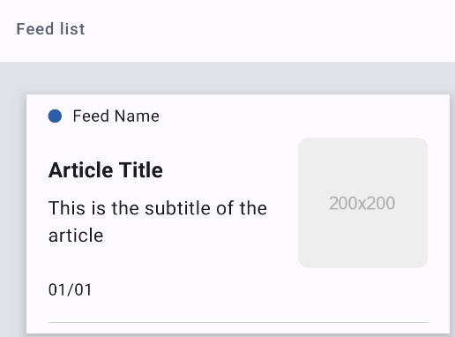Select the Feed list header title
The width and height of the screenshot is (455, 337).
pyautogui.click(x=50, y=29)
